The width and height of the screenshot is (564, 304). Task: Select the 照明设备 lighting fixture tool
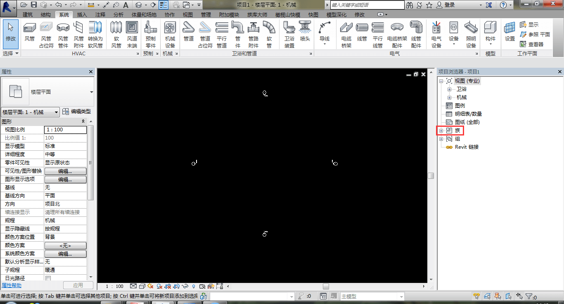tap(471, 34)
